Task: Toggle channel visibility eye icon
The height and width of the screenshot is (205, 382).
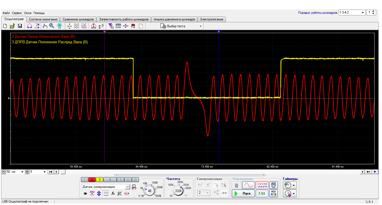Action: pyautogui.click(x=85, y=193)
